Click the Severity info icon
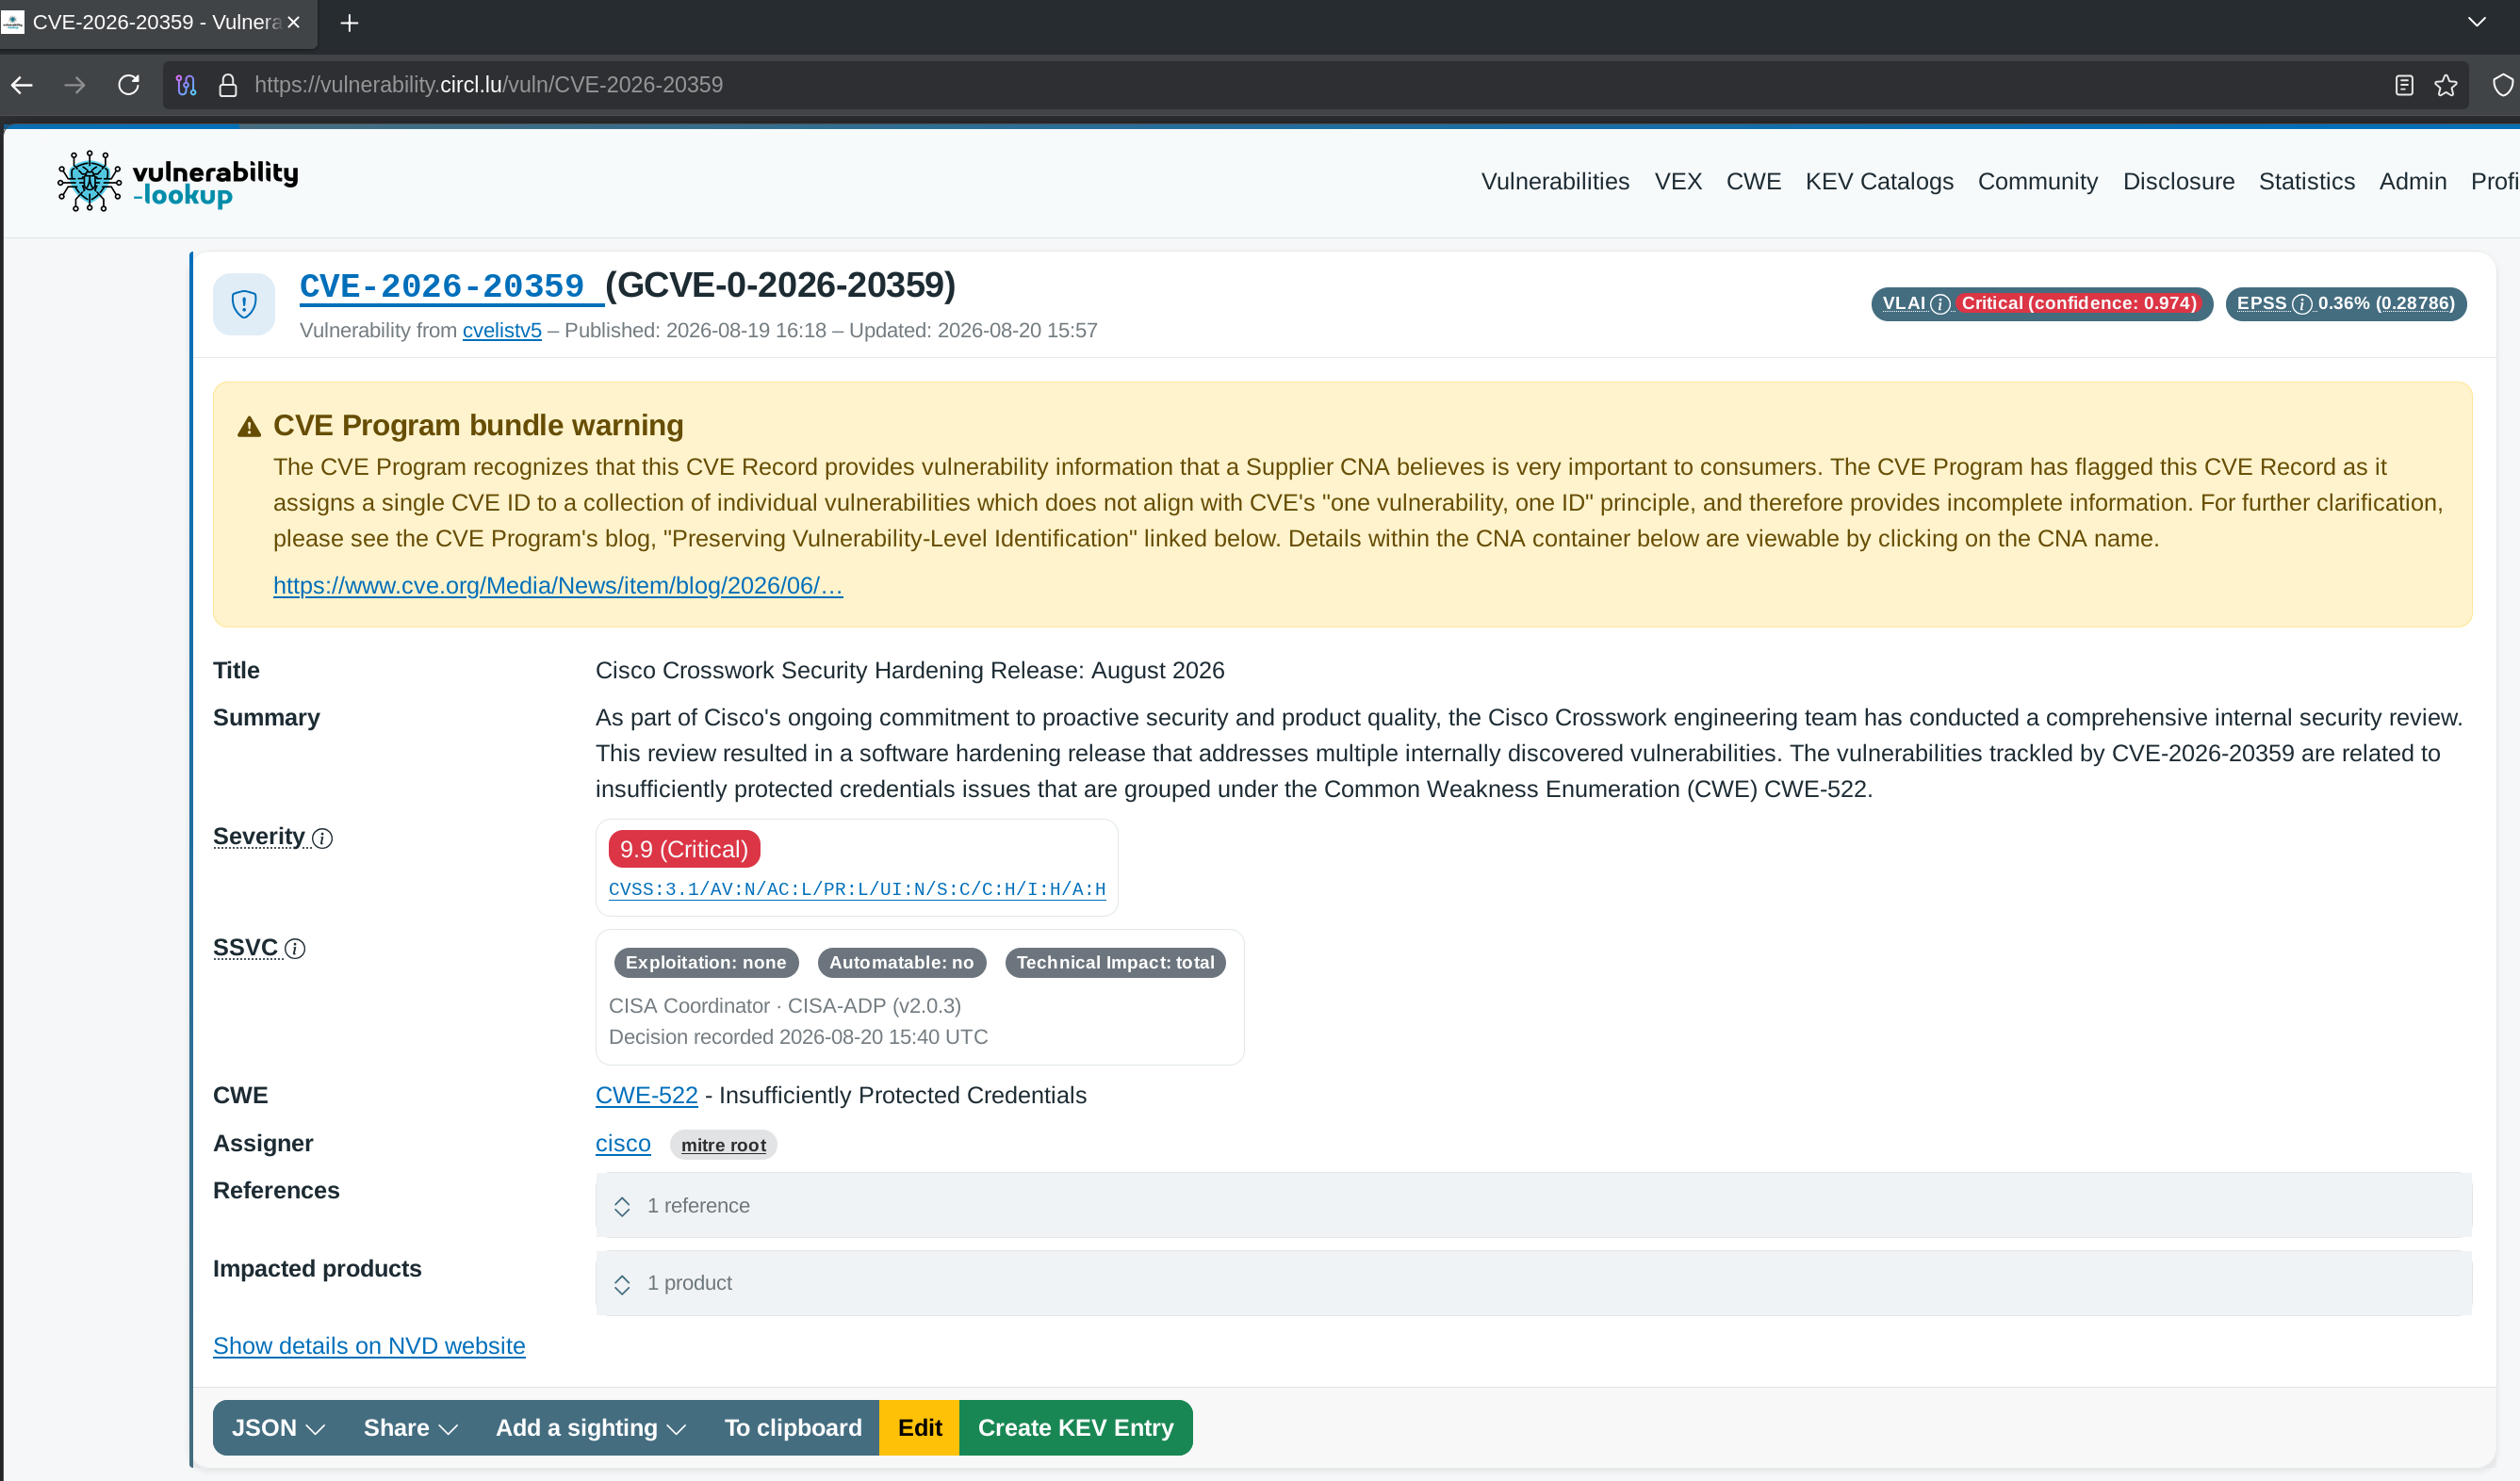 (322, 838)
